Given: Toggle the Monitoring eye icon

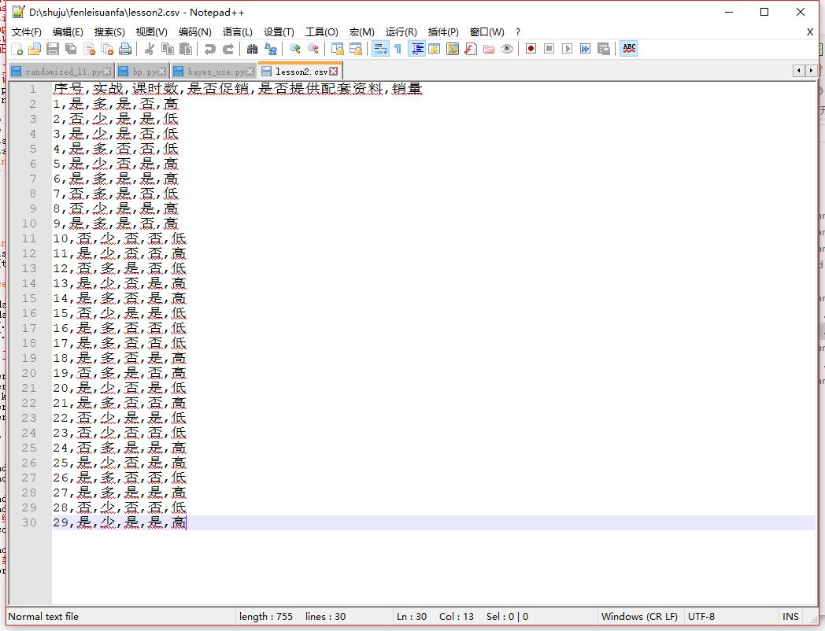Looking at the screenshot, I should click(507, 49).
